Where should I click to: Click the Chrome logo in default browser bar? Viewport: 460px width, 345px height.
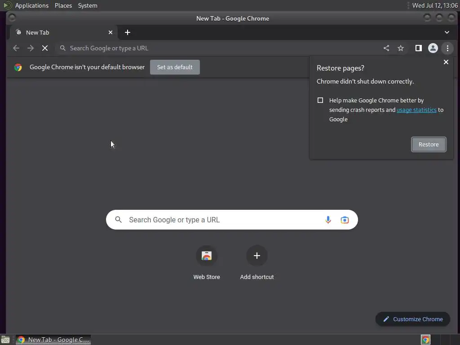(18, 67)
